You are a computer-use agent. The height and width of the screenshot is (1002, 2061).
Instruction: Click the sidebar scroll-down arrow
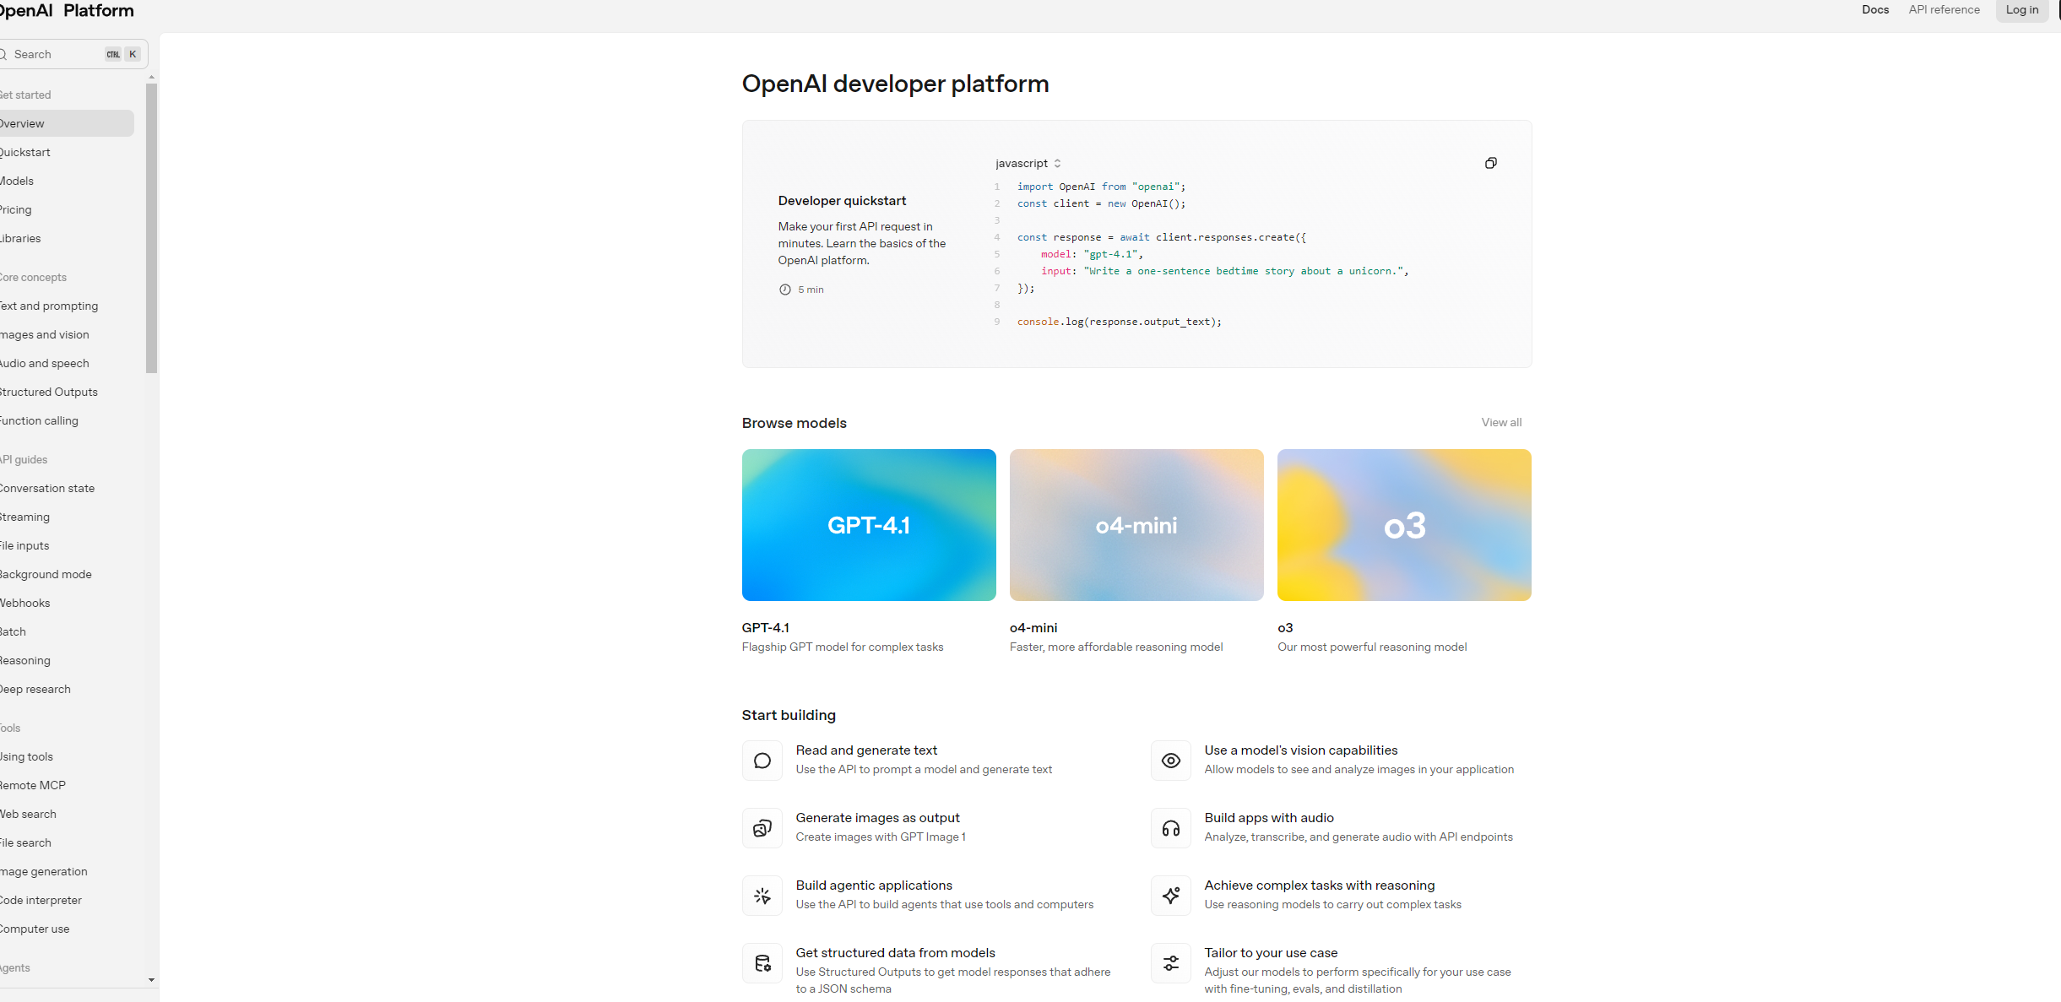point(151,980)
